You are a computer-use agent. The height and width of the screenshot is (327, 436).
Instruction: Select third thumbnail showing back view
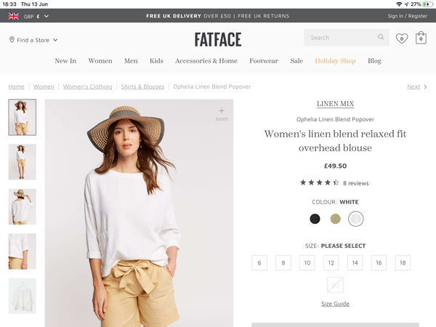click(23, 206)
